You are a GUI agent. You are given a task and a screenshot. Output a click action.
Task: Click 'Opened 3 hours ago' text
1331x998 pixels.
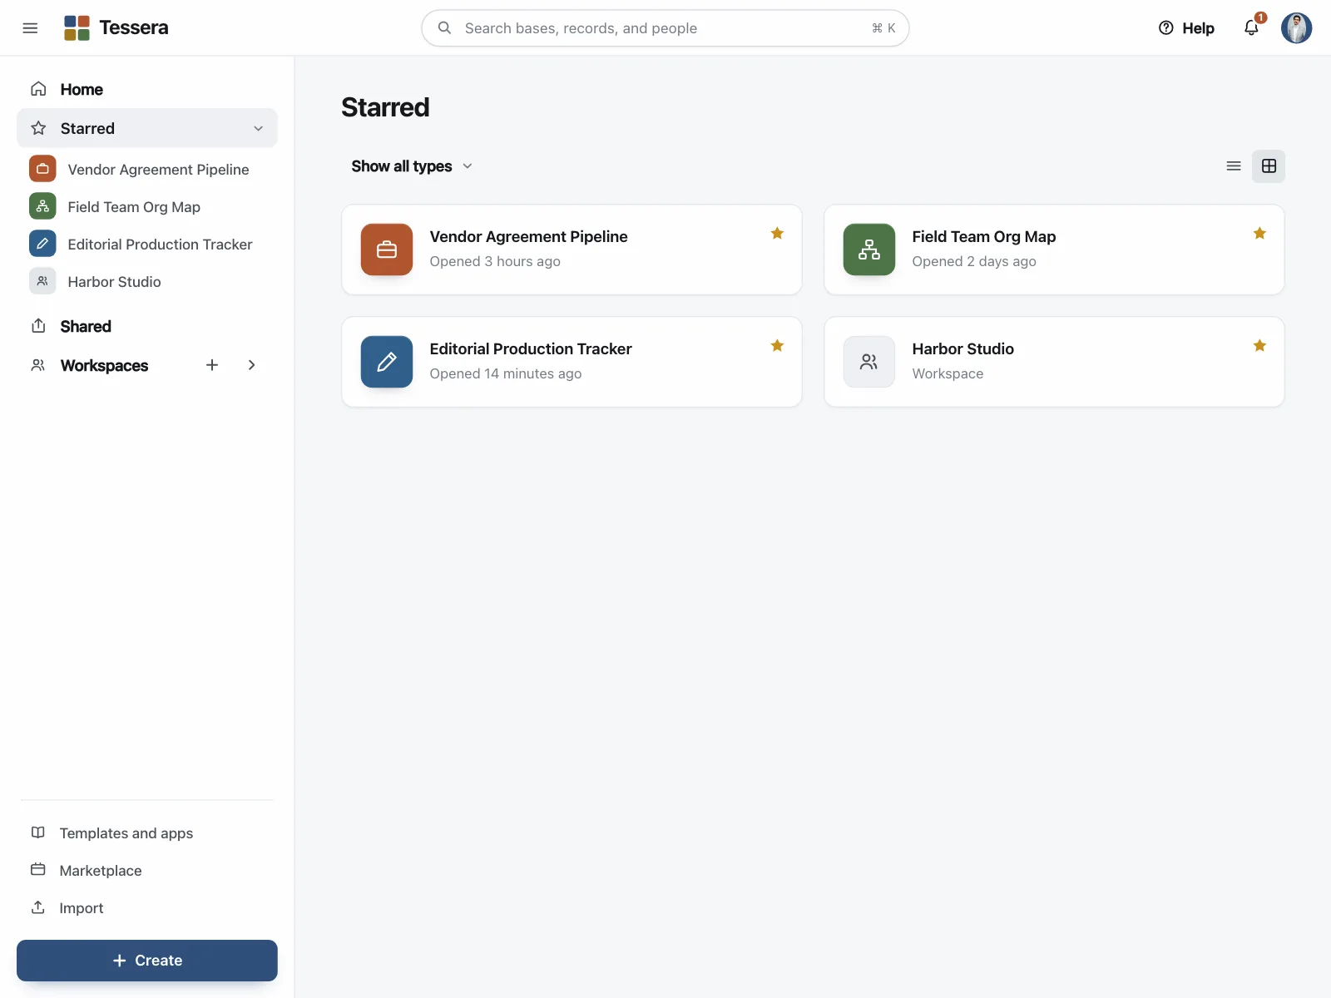point(495,261)
